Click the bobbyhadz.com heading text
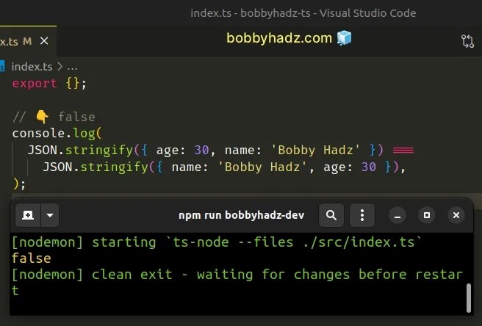Viewport: 482px width, 326px height. coord(279,38)
